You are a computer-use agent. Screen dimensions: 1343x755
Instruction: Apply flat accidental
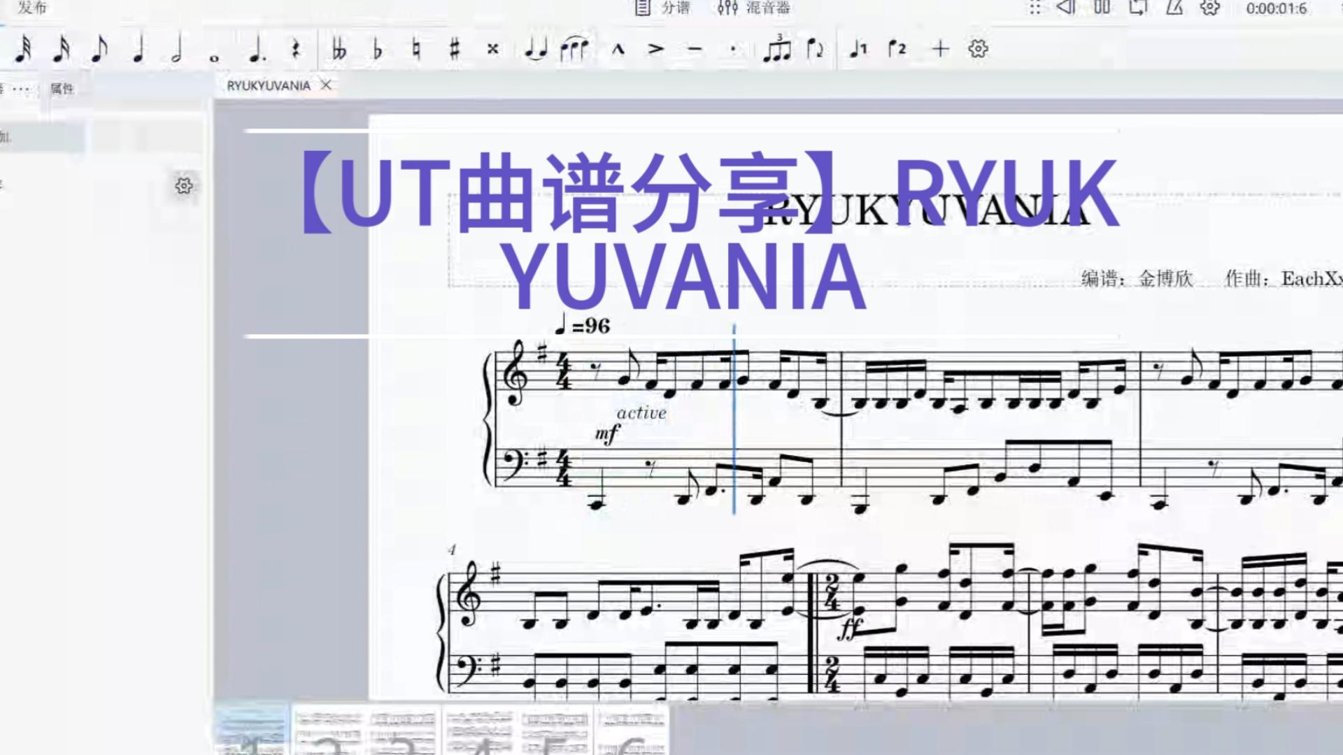coord(378,49)
